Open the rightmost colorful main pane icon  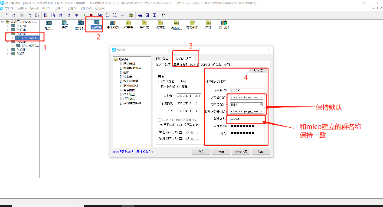tap(224, 25)
